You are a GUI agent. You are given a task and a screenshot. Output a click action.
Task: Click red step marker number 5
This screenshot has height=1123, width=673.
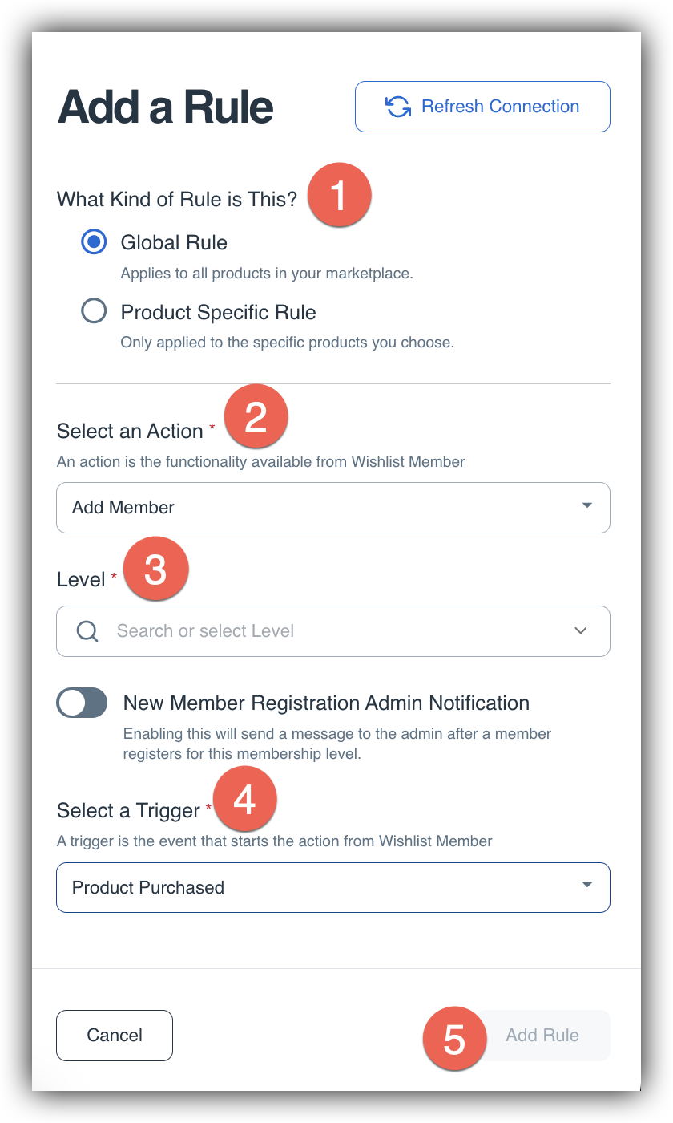pos(454,1039)
